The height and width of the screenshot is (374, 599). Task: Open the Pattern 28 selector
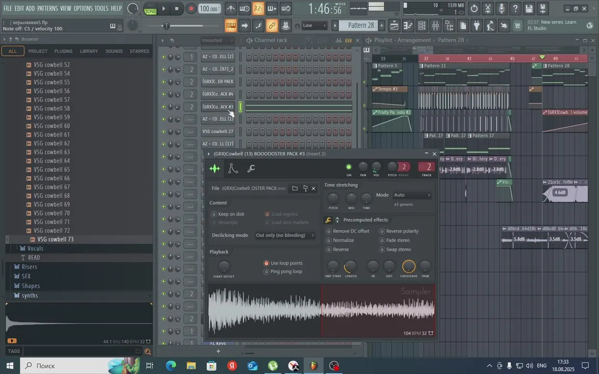point(359,25)
